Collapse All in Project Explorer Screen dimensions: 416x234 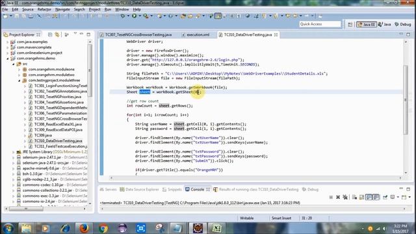coord(50,34)
